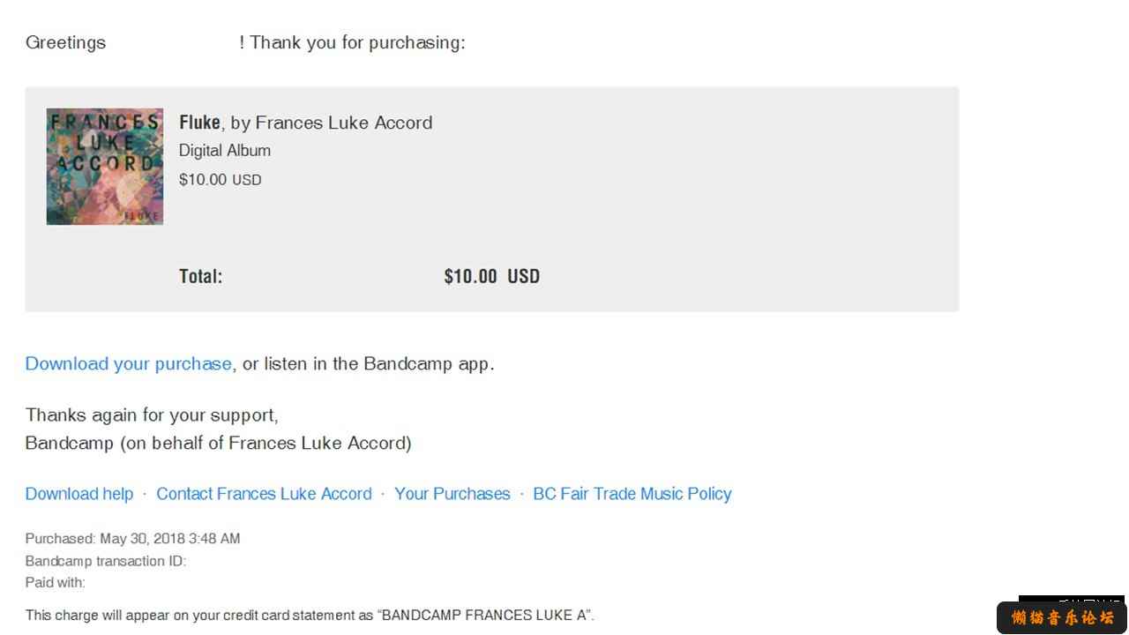This screenshot has height=635, width=1129.
Task: Click the Bandcamp transaction ID label
Action: pyautogui.click(x=106, y=561)
